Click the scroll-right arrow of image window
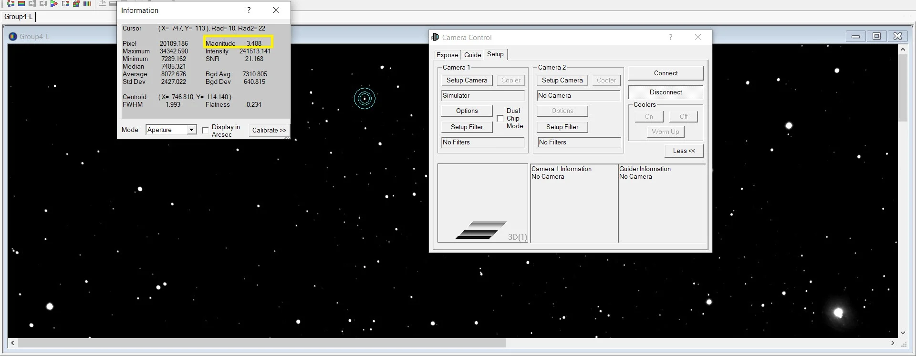 893,343
